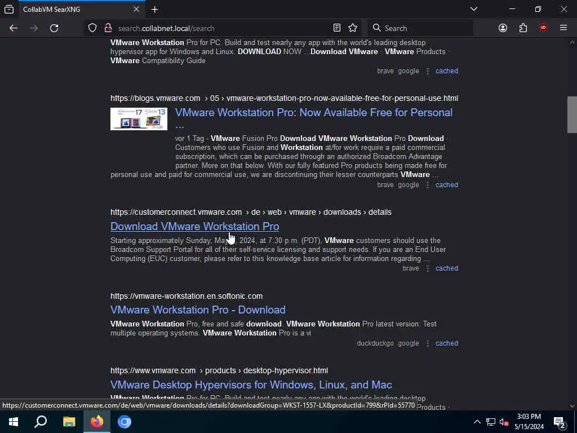Click the customerconnect.vmware.com URL text

pos(251,212)
